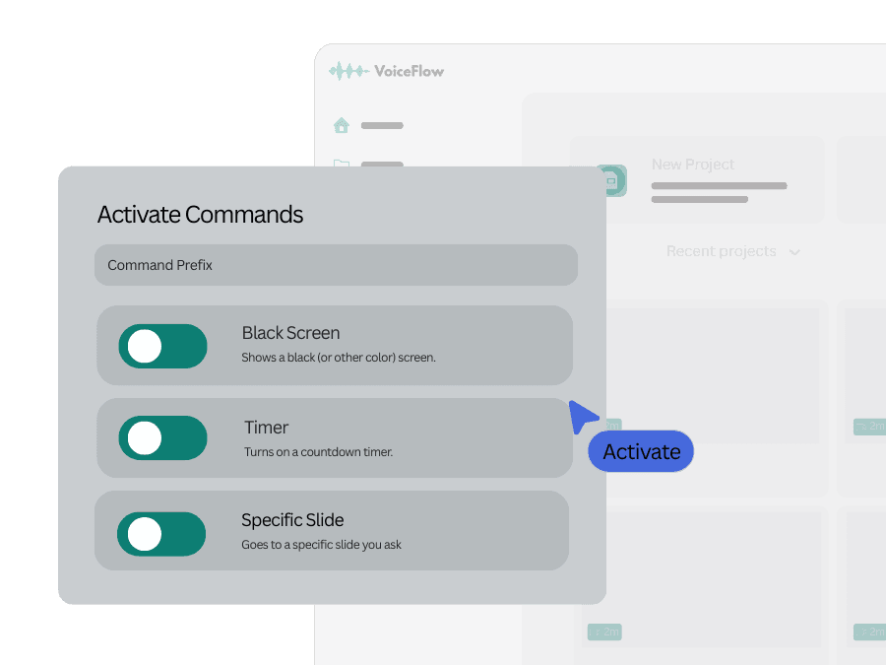Click the 2m badge on the bottom-left project card
Screen dimensions: 886x665
pos(603,632)
